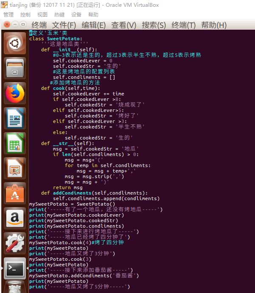This screenshot has height=293, width=255.
Task: Click the 'def __init__(self):' line
Action: [69, 50]
